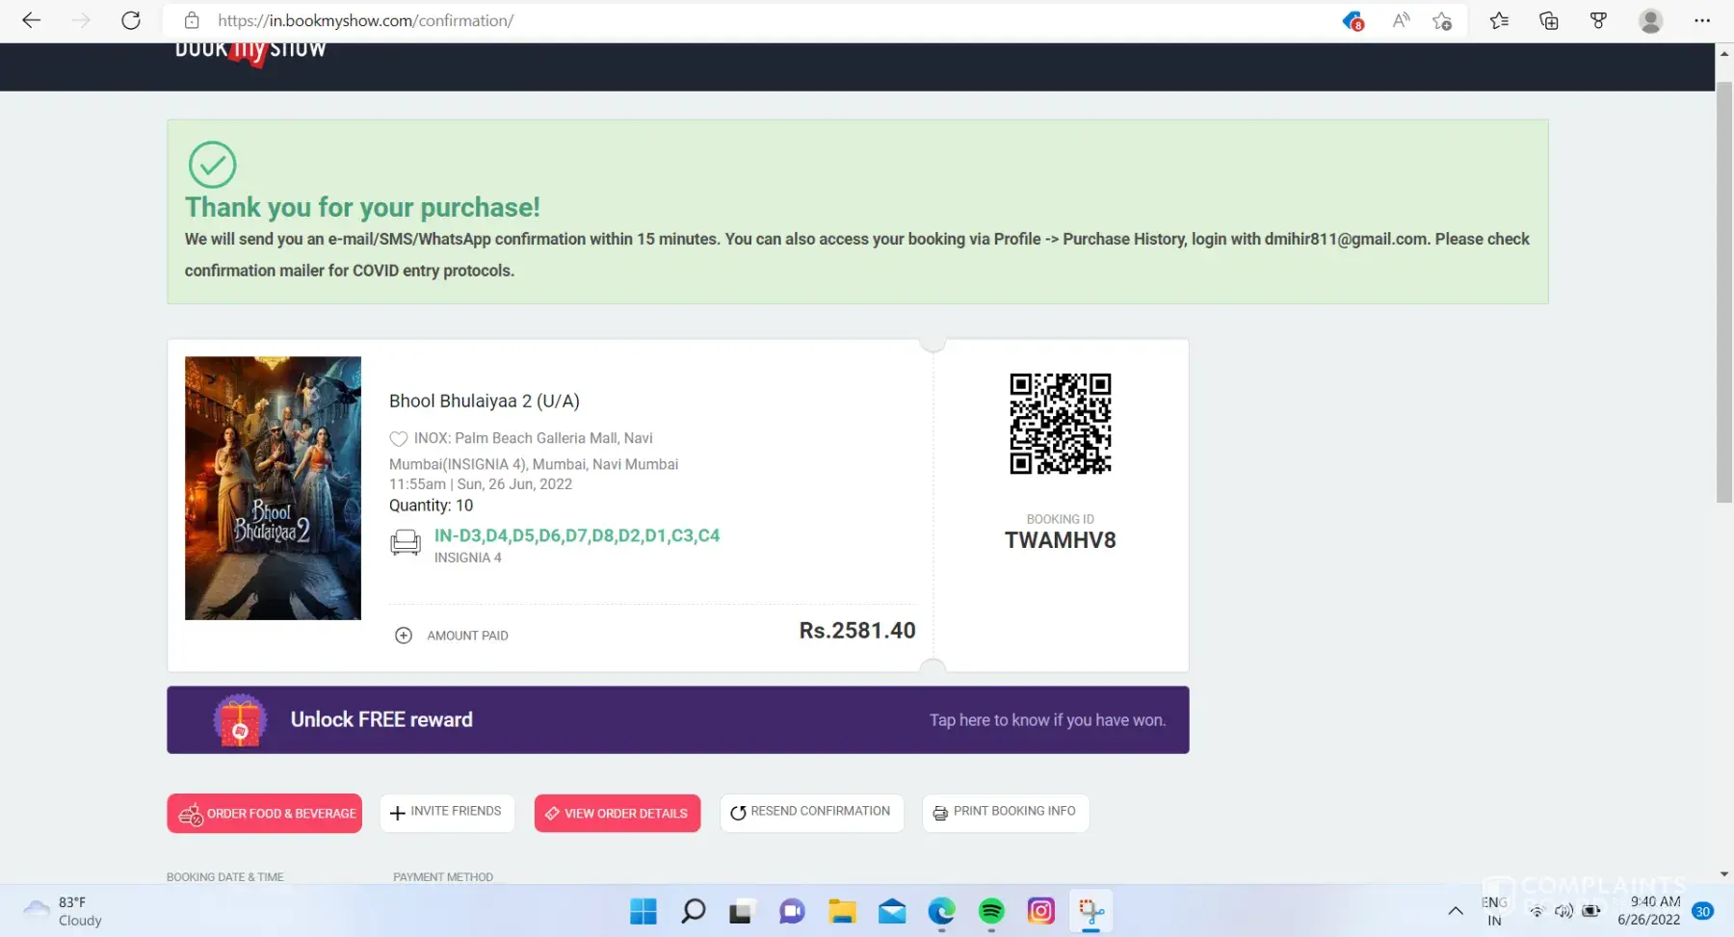View site information via the lock icon
This screenshot has height=937, width=1734.
point(192,20)
